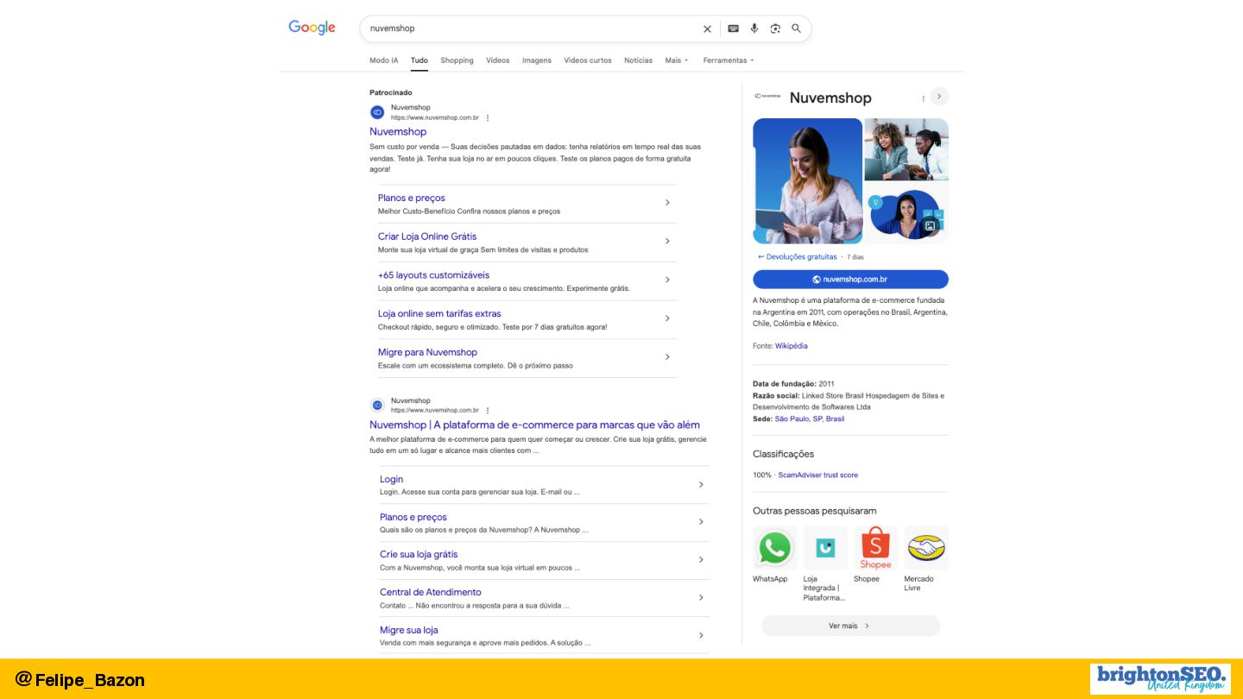Click organic result Nuvemshop favicon
The width and height of the screenshot is (1243, 699).
click(377, 405)
